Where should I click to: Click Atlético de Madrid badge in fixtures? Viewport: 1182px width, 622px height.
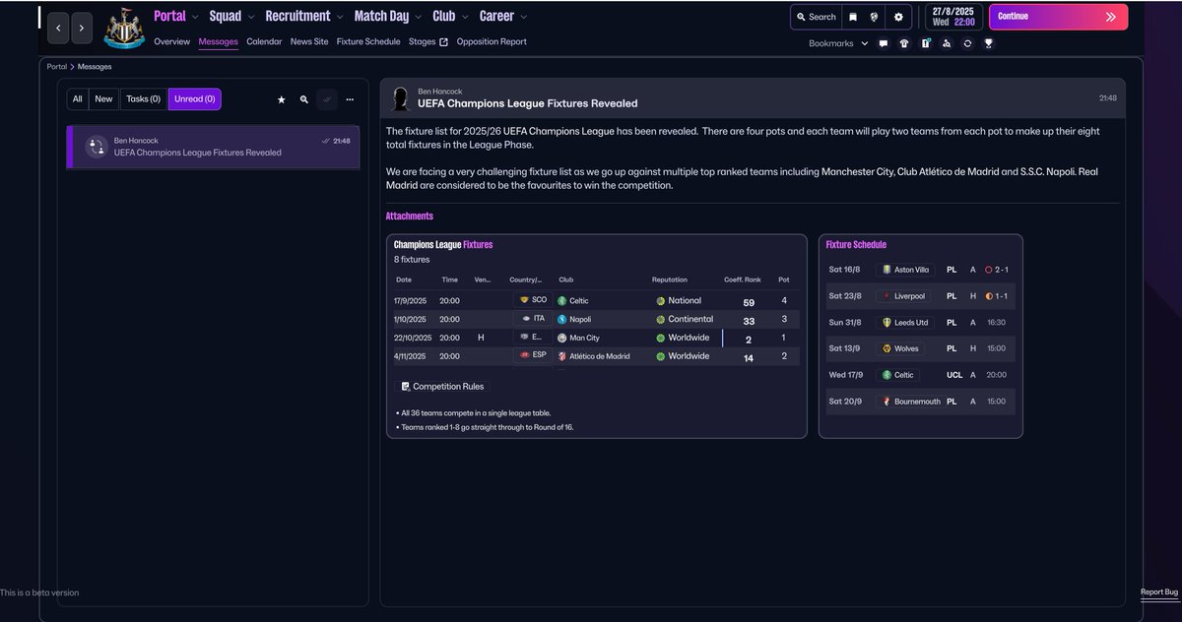click(x=562, y=356)
